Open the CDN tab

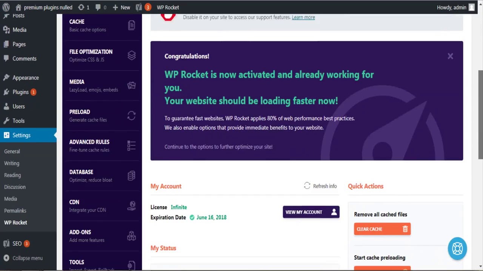click(x=102, y=206)
